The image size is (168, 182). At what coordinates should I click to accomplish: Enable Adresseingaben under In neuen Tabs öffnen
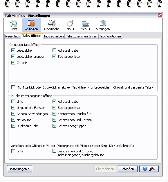[54, 51]
